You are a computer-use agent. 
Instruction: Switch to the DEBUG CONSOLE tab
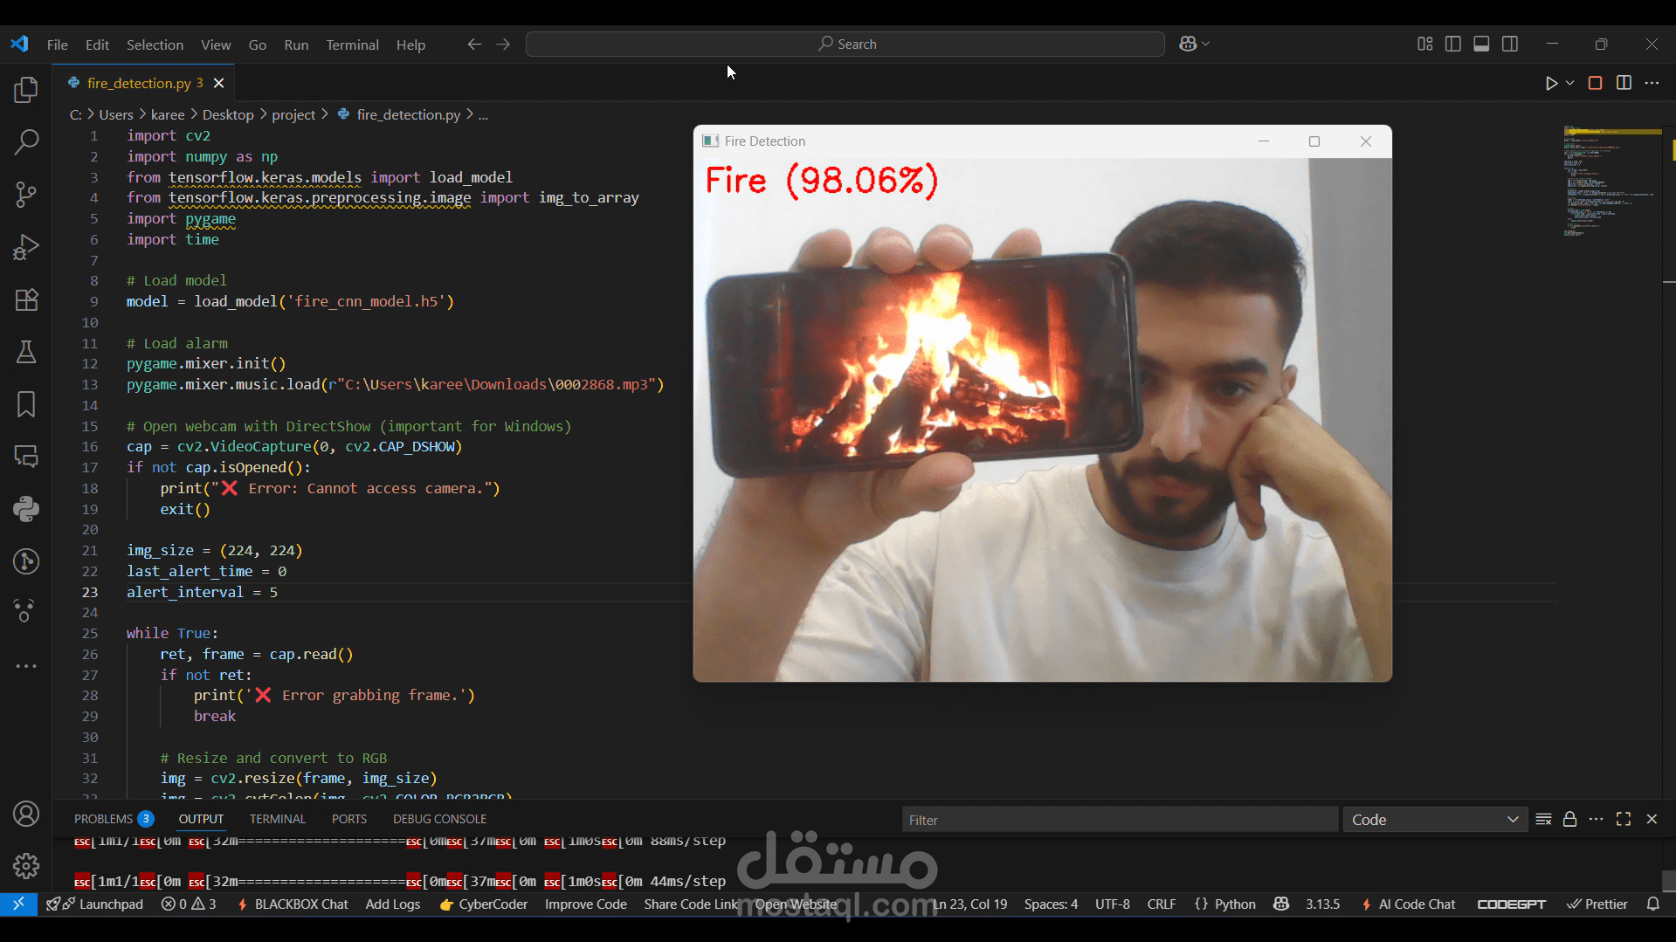pos(439,819)
